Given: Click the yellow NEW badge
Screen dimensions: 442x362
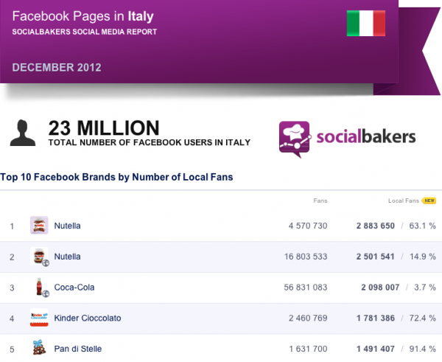Looking at the screenshot, I should tap(429, 201).
